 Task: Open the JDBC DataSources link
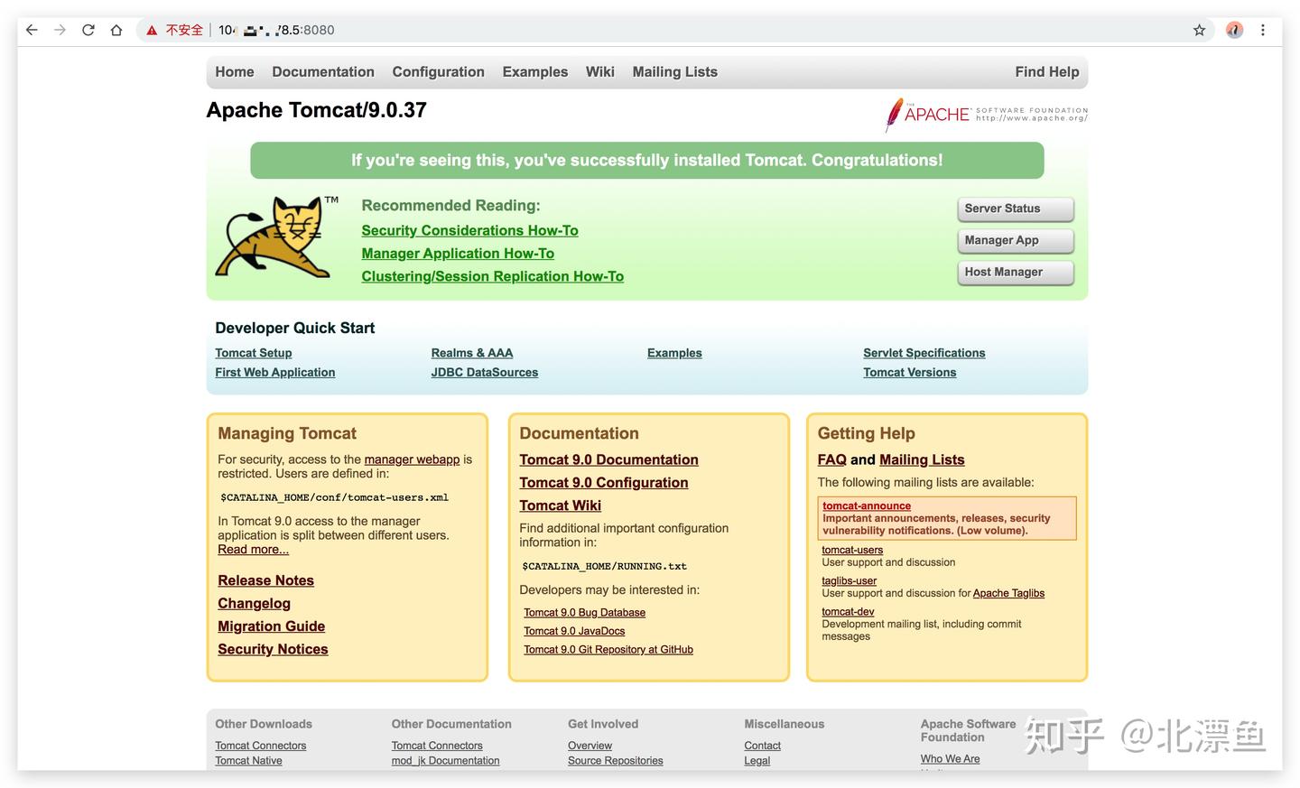485,372
